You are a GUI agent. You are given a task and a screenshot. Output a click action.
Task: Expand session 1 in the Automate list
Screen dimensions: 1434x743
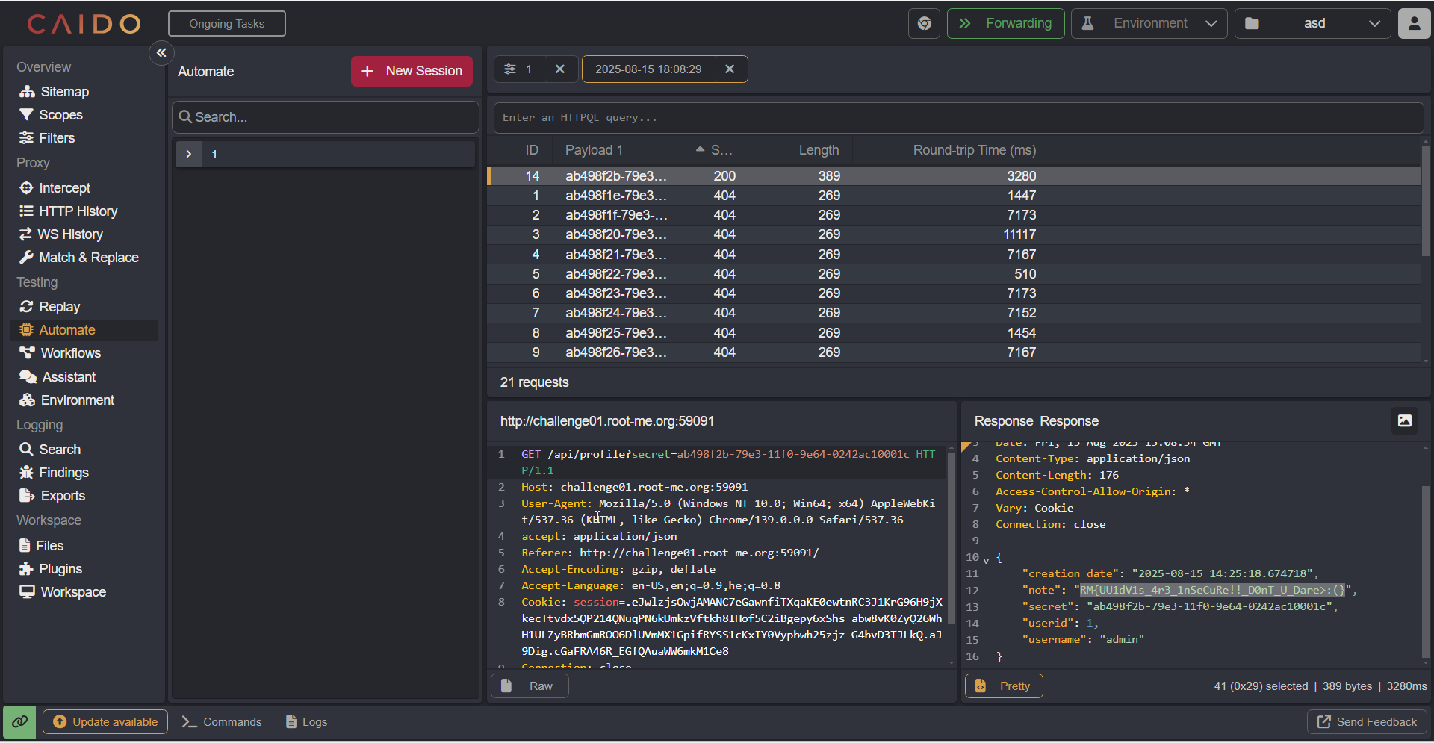189,155
